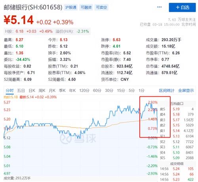Select the 5分 chart tab
The width and height of the screenshot is (198, 182).
[131, 90]
